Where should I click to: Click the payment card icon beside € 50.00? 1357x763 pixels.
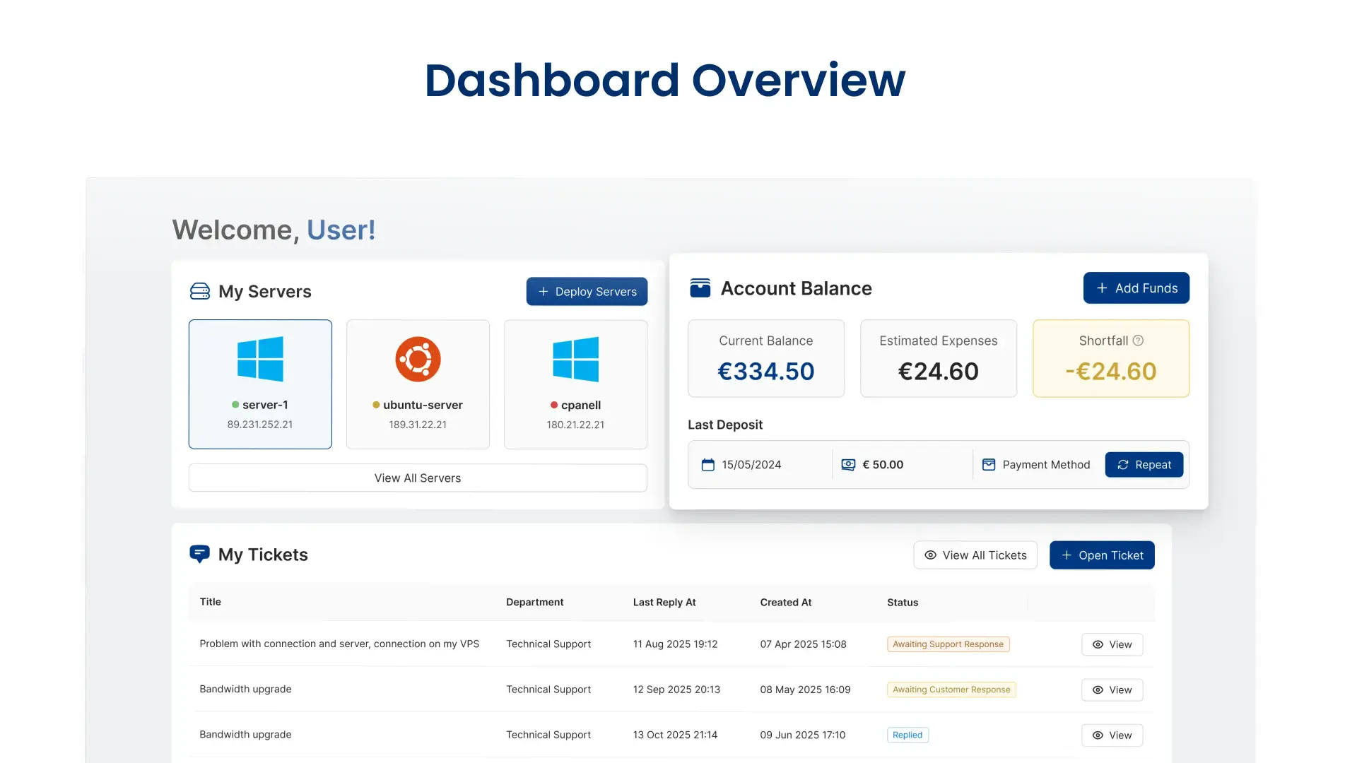click(x=847, y=464)
